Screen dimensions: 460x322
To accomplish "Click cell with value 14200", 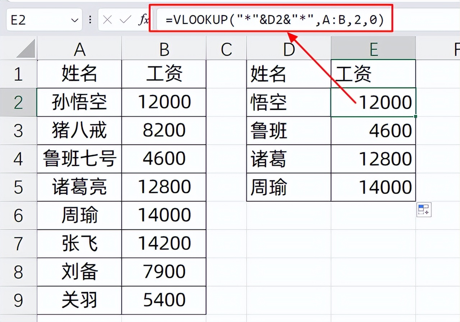I will (164, 244).
